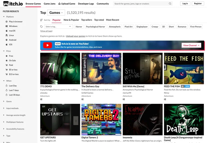Open the Digital Tamers 2 thumbnail
The height and width of the screenshot is (143, 207).
pyautogui.click(x=101, y=119)
